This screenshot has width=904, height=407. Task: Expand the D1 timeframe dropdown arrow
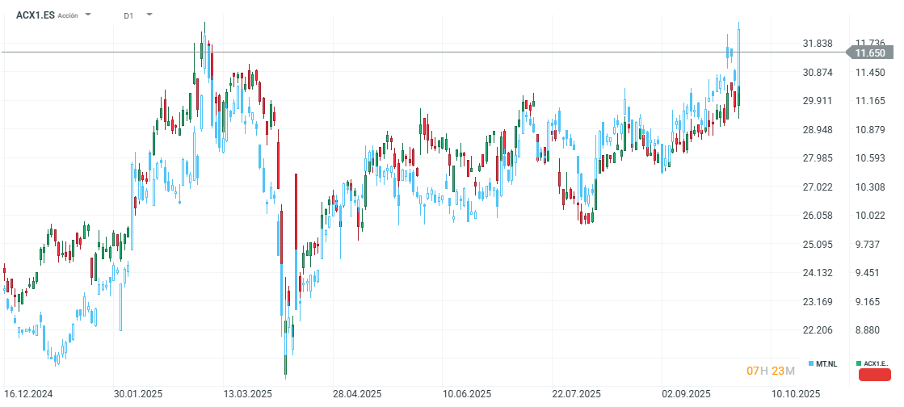149,15
